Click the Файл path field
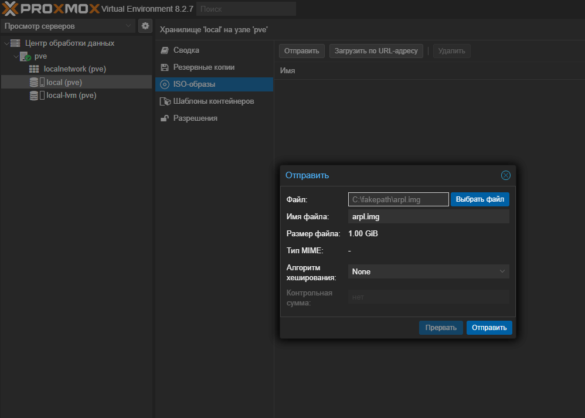Screen dimensions: 585x418 398,199
